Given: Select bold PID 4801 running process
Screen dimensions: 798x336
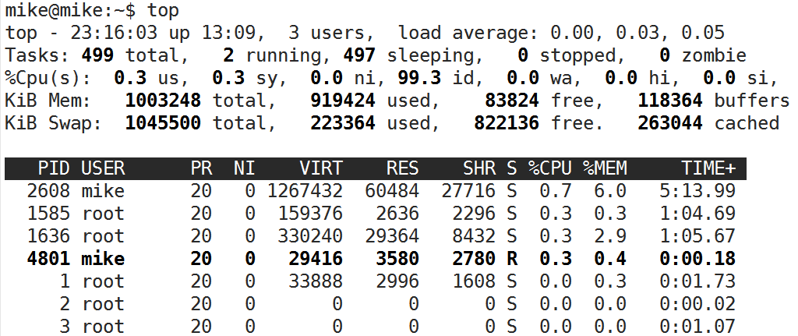Looking at the screenshot, I should click(x=48, y=259).
